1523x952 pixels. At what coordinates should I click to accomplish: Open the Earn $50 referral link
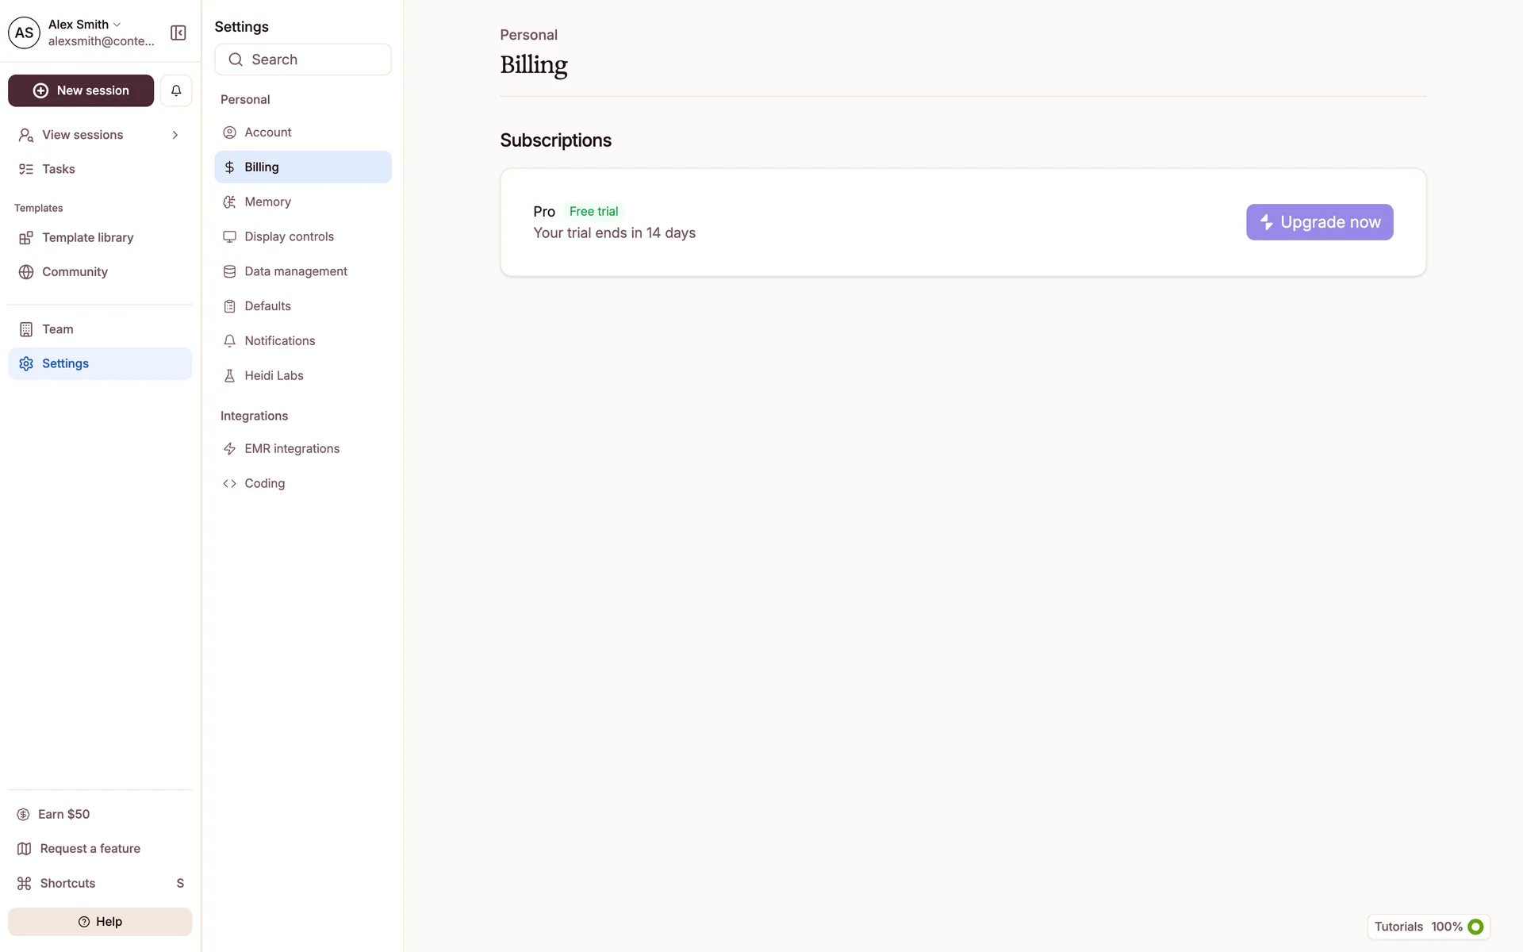[x=63, y=815]
